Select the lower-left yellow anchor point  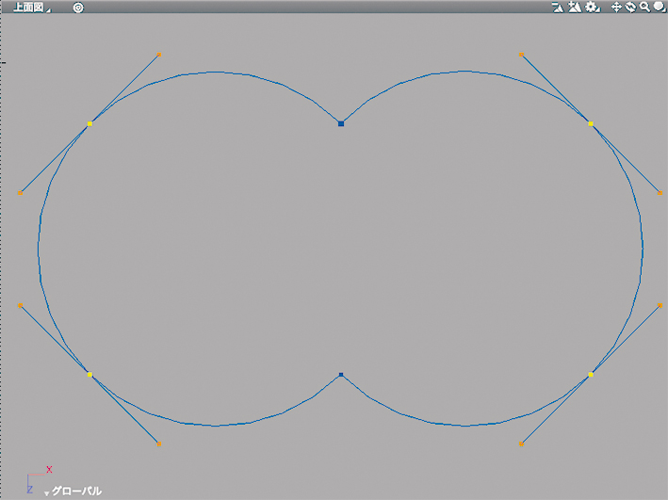90,375
